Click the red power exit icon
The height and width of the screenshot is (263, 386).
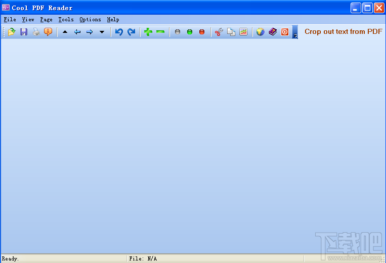pos(285,32)
